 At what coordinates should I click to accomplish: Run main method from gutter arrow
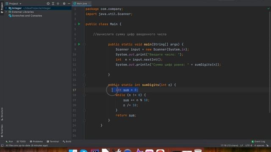(x=79, y=44)
